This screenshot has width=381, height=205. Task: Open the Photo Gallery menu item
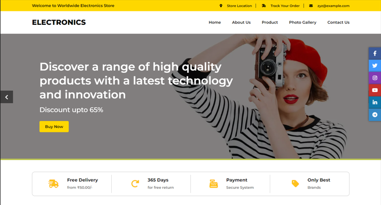303,22
